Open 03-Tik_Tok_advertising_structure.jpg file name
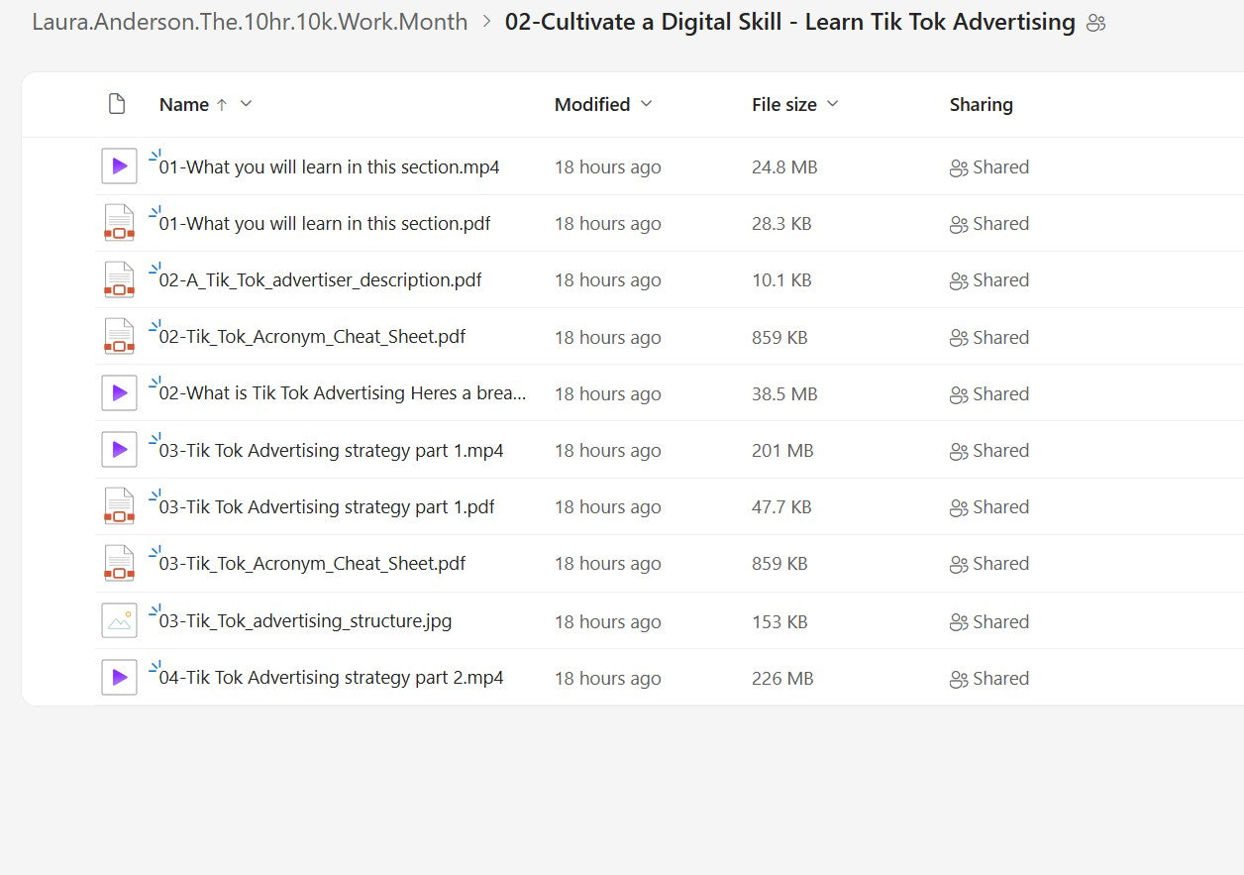The height and width of the screenshot is (875, 1244). [x=305, y=621]
